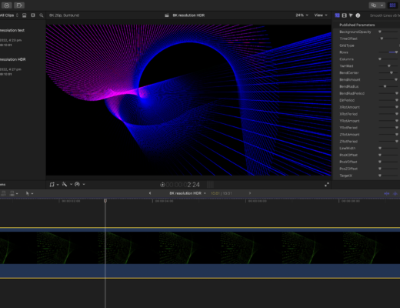Click the BendRadius slider handle
400x308 pixels.
pyautogui.click(x=385, y=86)
